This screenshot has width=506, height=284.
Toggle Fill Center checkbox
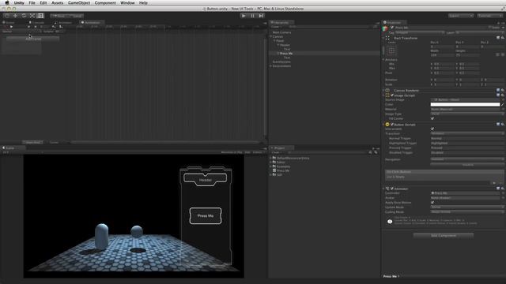coord(432,118)
